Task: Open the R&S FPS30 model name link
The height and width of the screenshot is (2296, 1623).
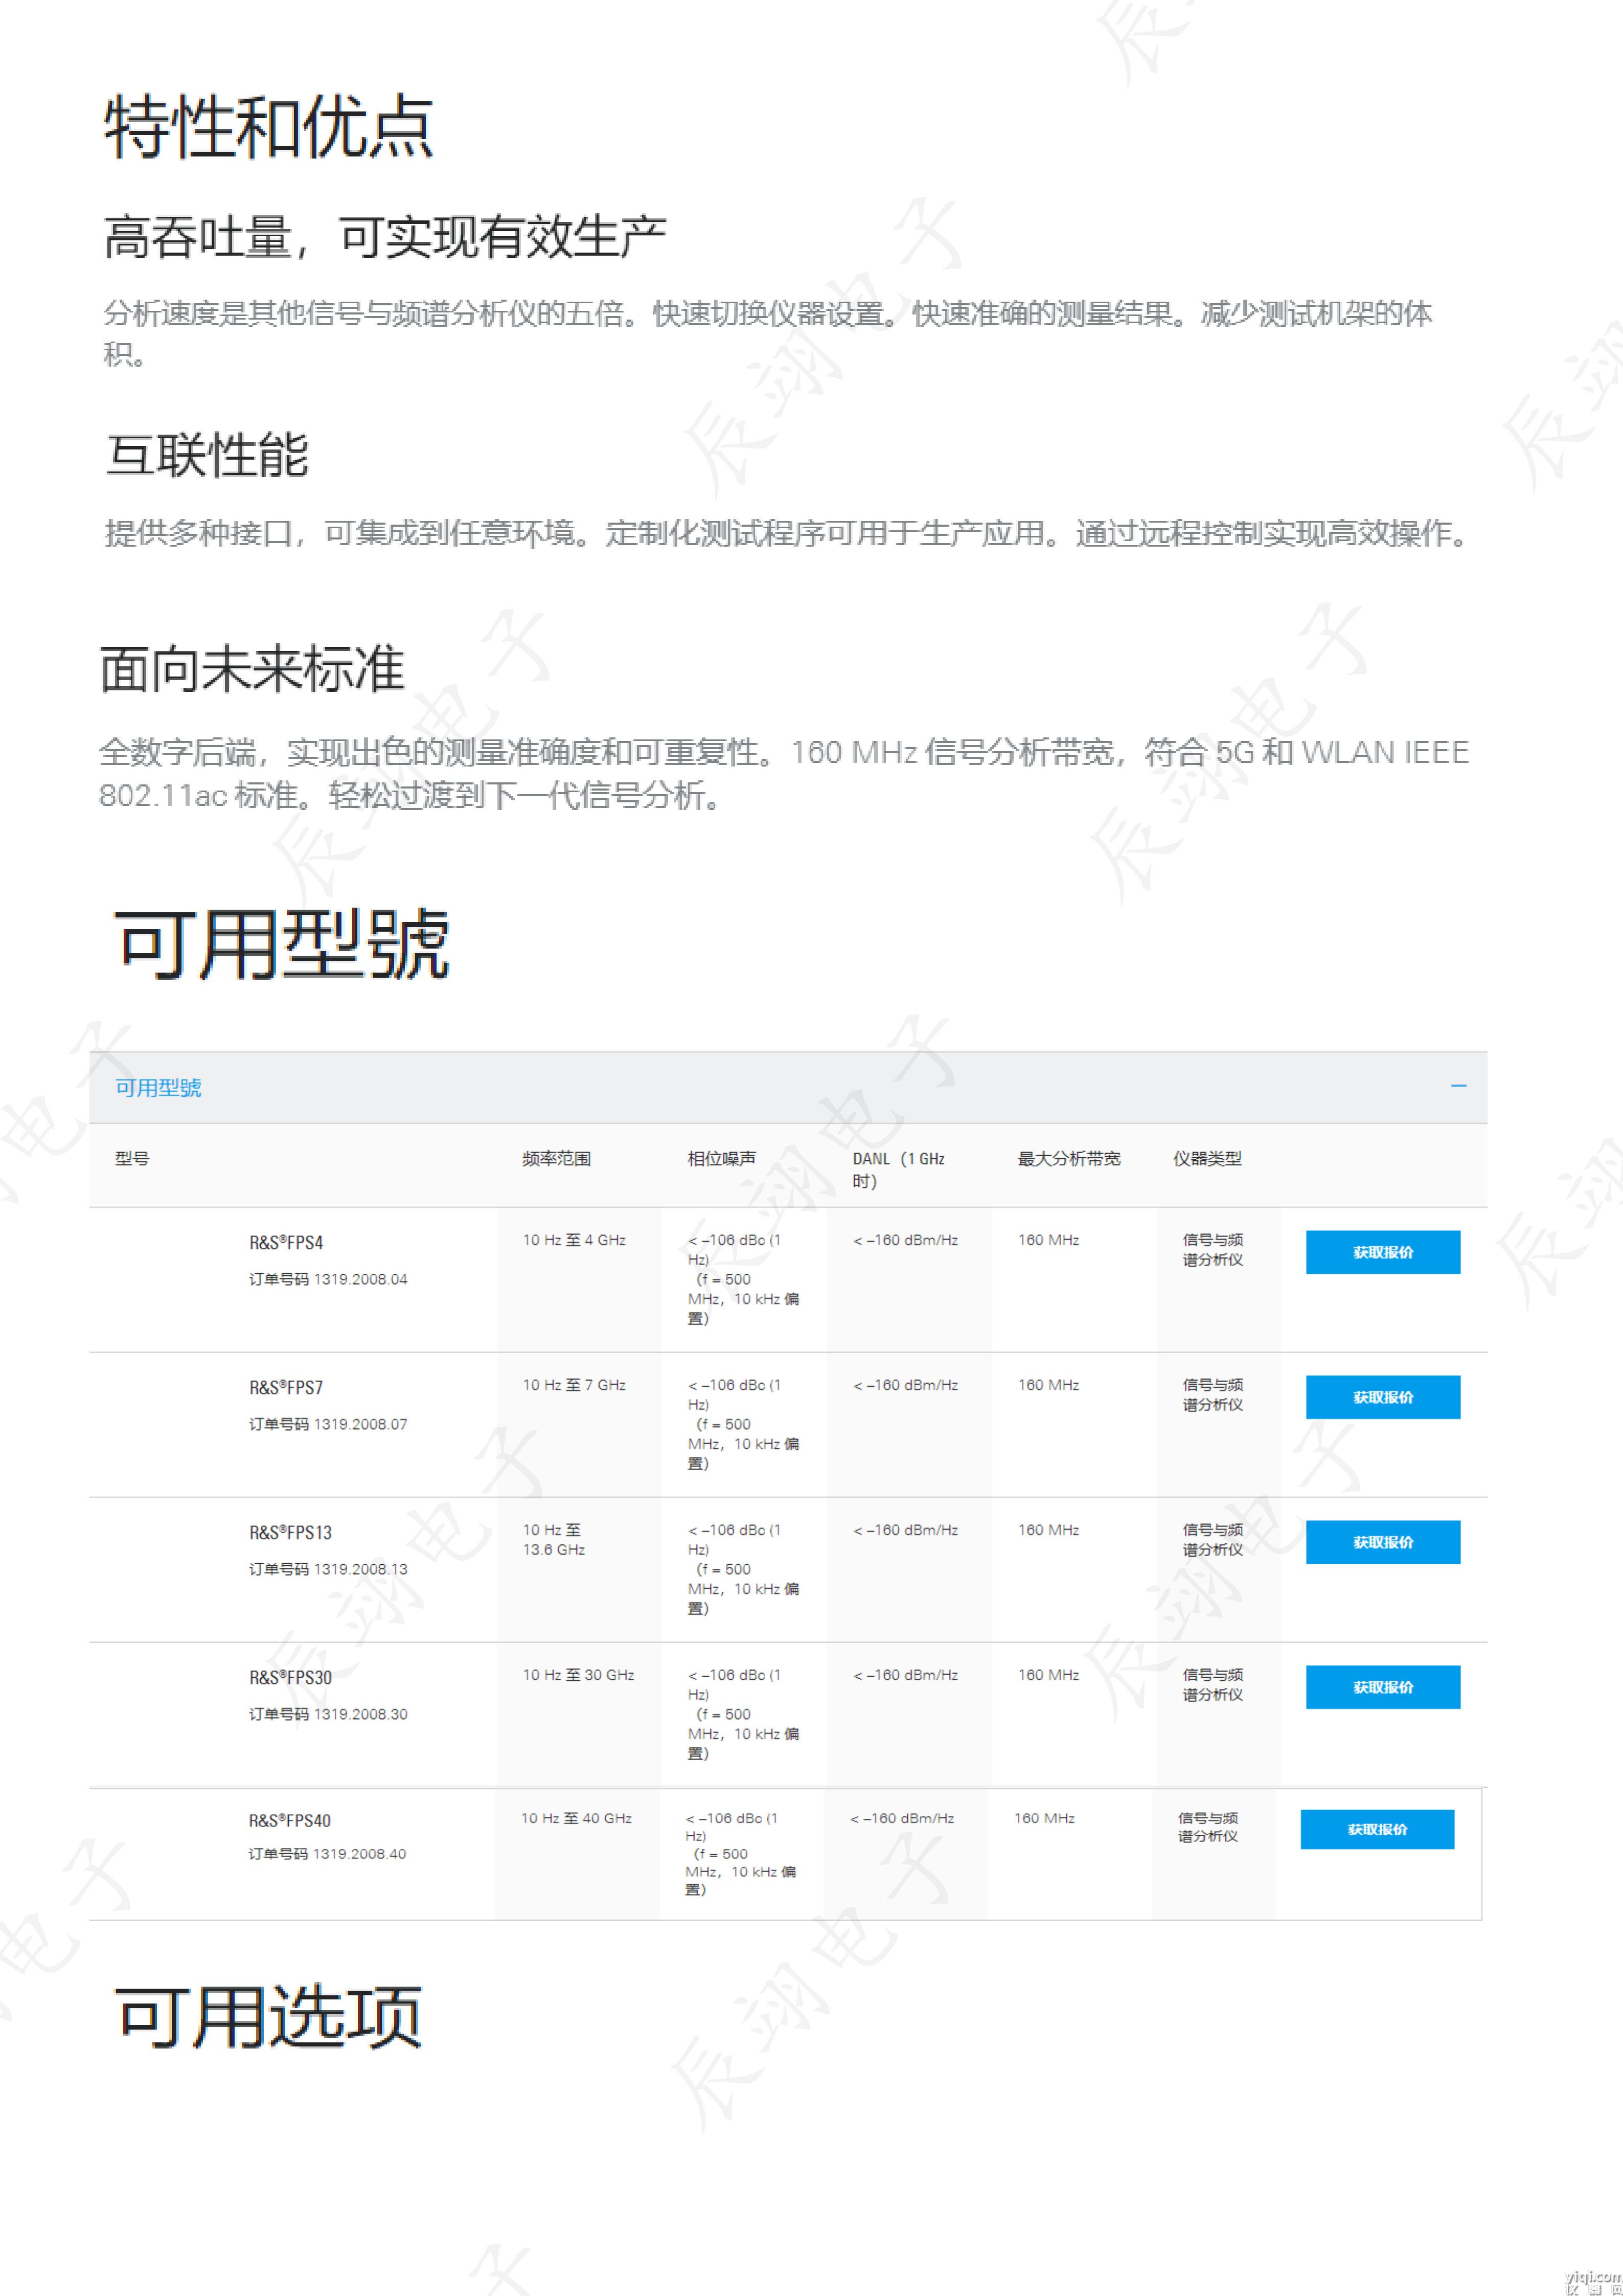Action: (x=290, y=1678)
